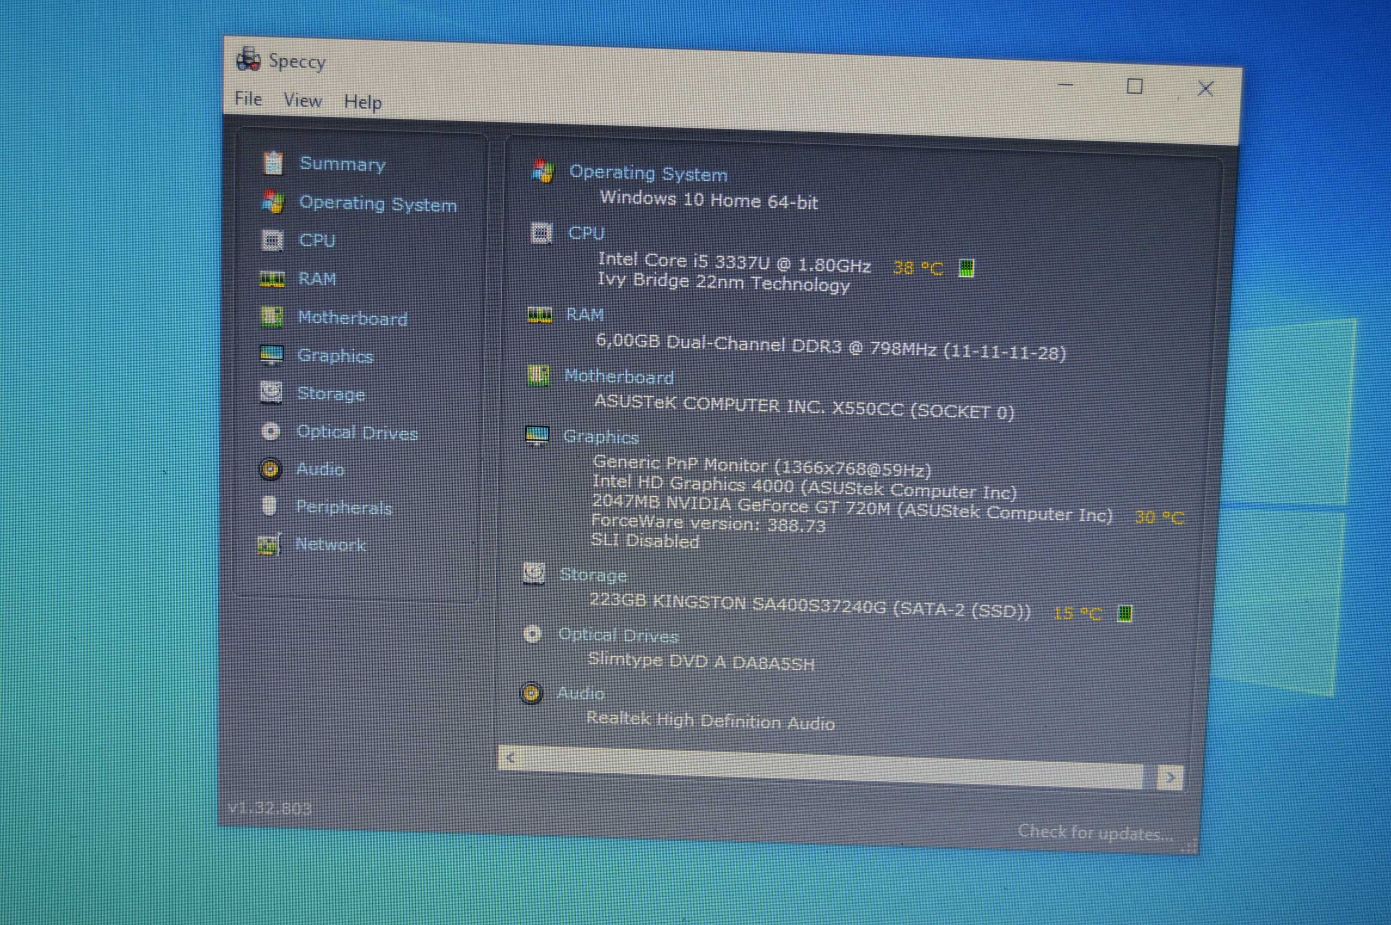Show Graphics details from sidebar
Viewport: 1391px width, 925px height.
pyautogui.click(x=336, y=356)
